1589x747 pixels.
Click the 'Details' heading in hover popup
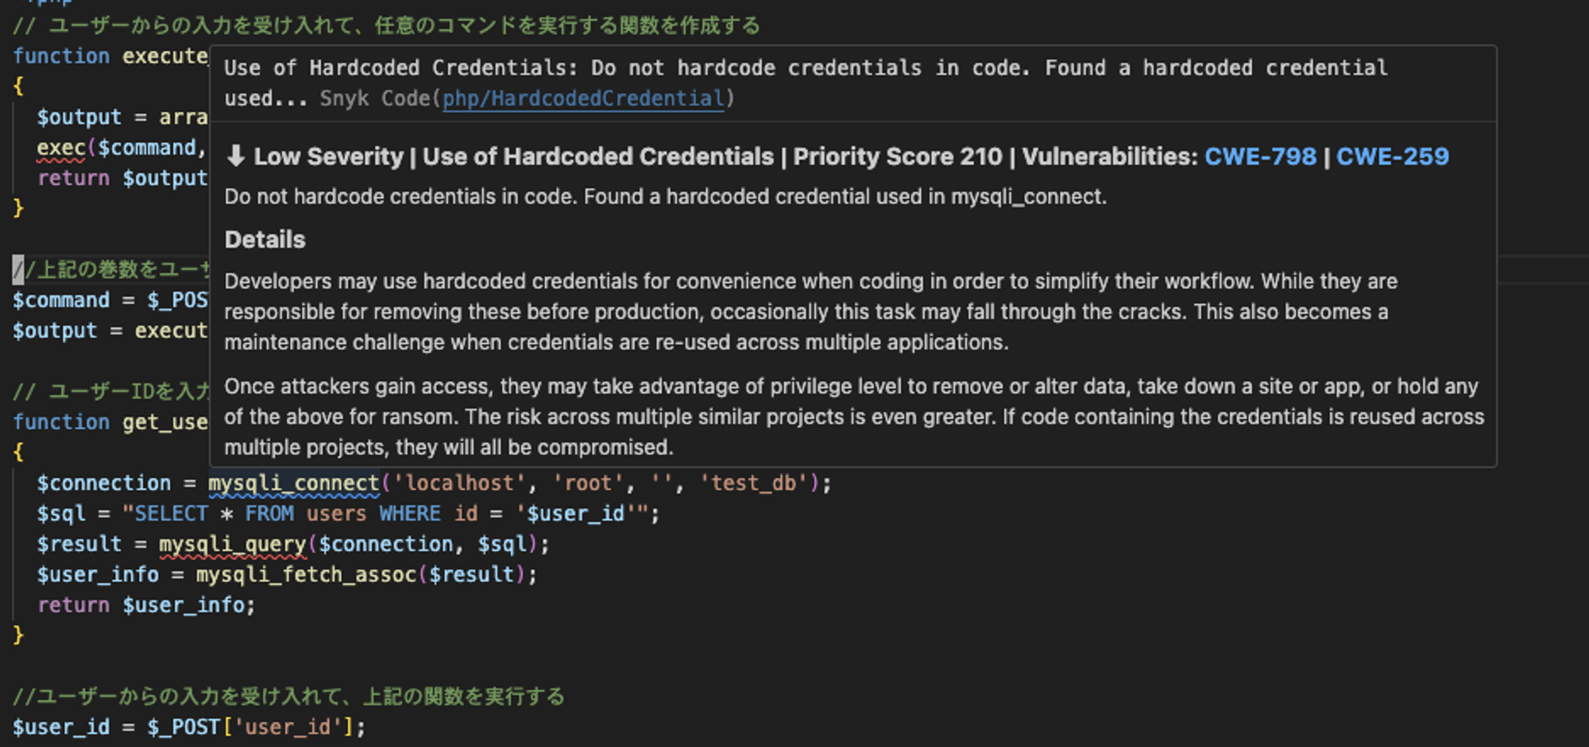coord(265,240)
